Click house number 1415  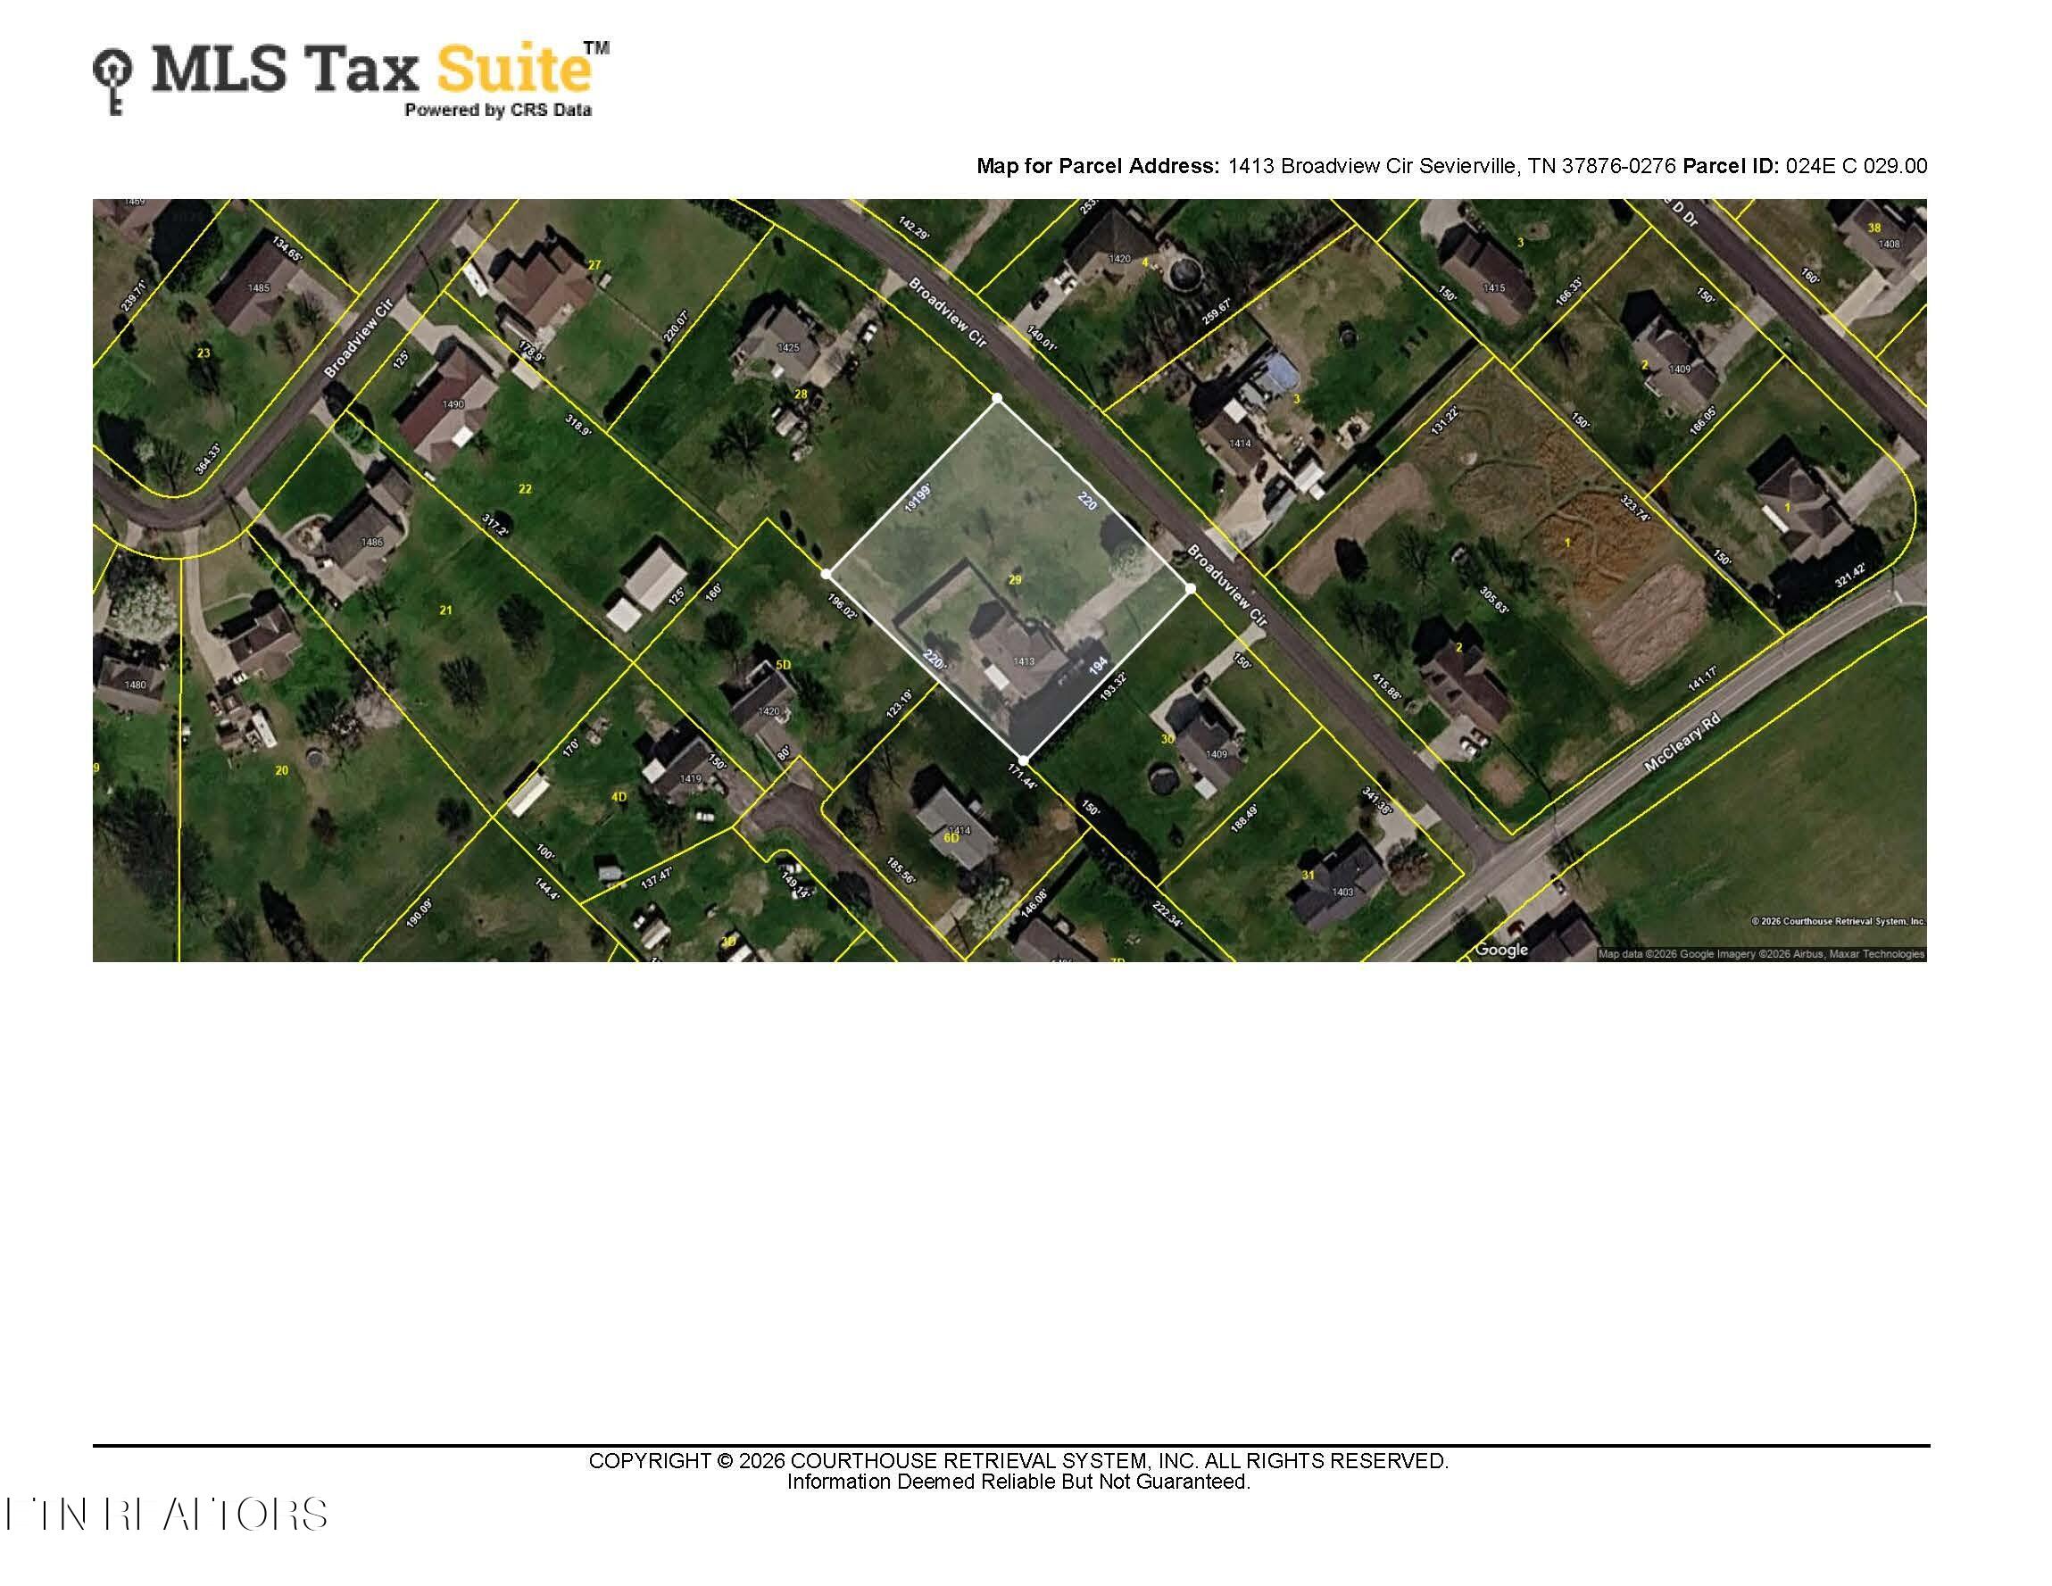click(x=1494, y=288)
